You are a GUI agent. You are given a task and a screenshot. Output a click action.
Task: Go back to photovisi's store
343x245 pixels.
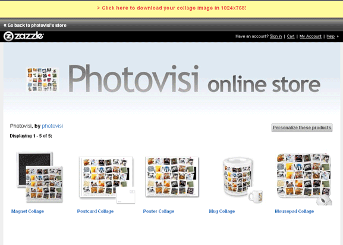tap(35, 26)
